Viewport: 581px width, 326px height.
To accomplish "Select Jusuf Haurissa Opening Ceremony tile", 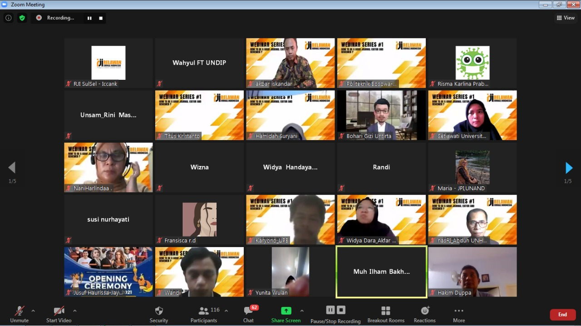I will click(x=108, y=272).
